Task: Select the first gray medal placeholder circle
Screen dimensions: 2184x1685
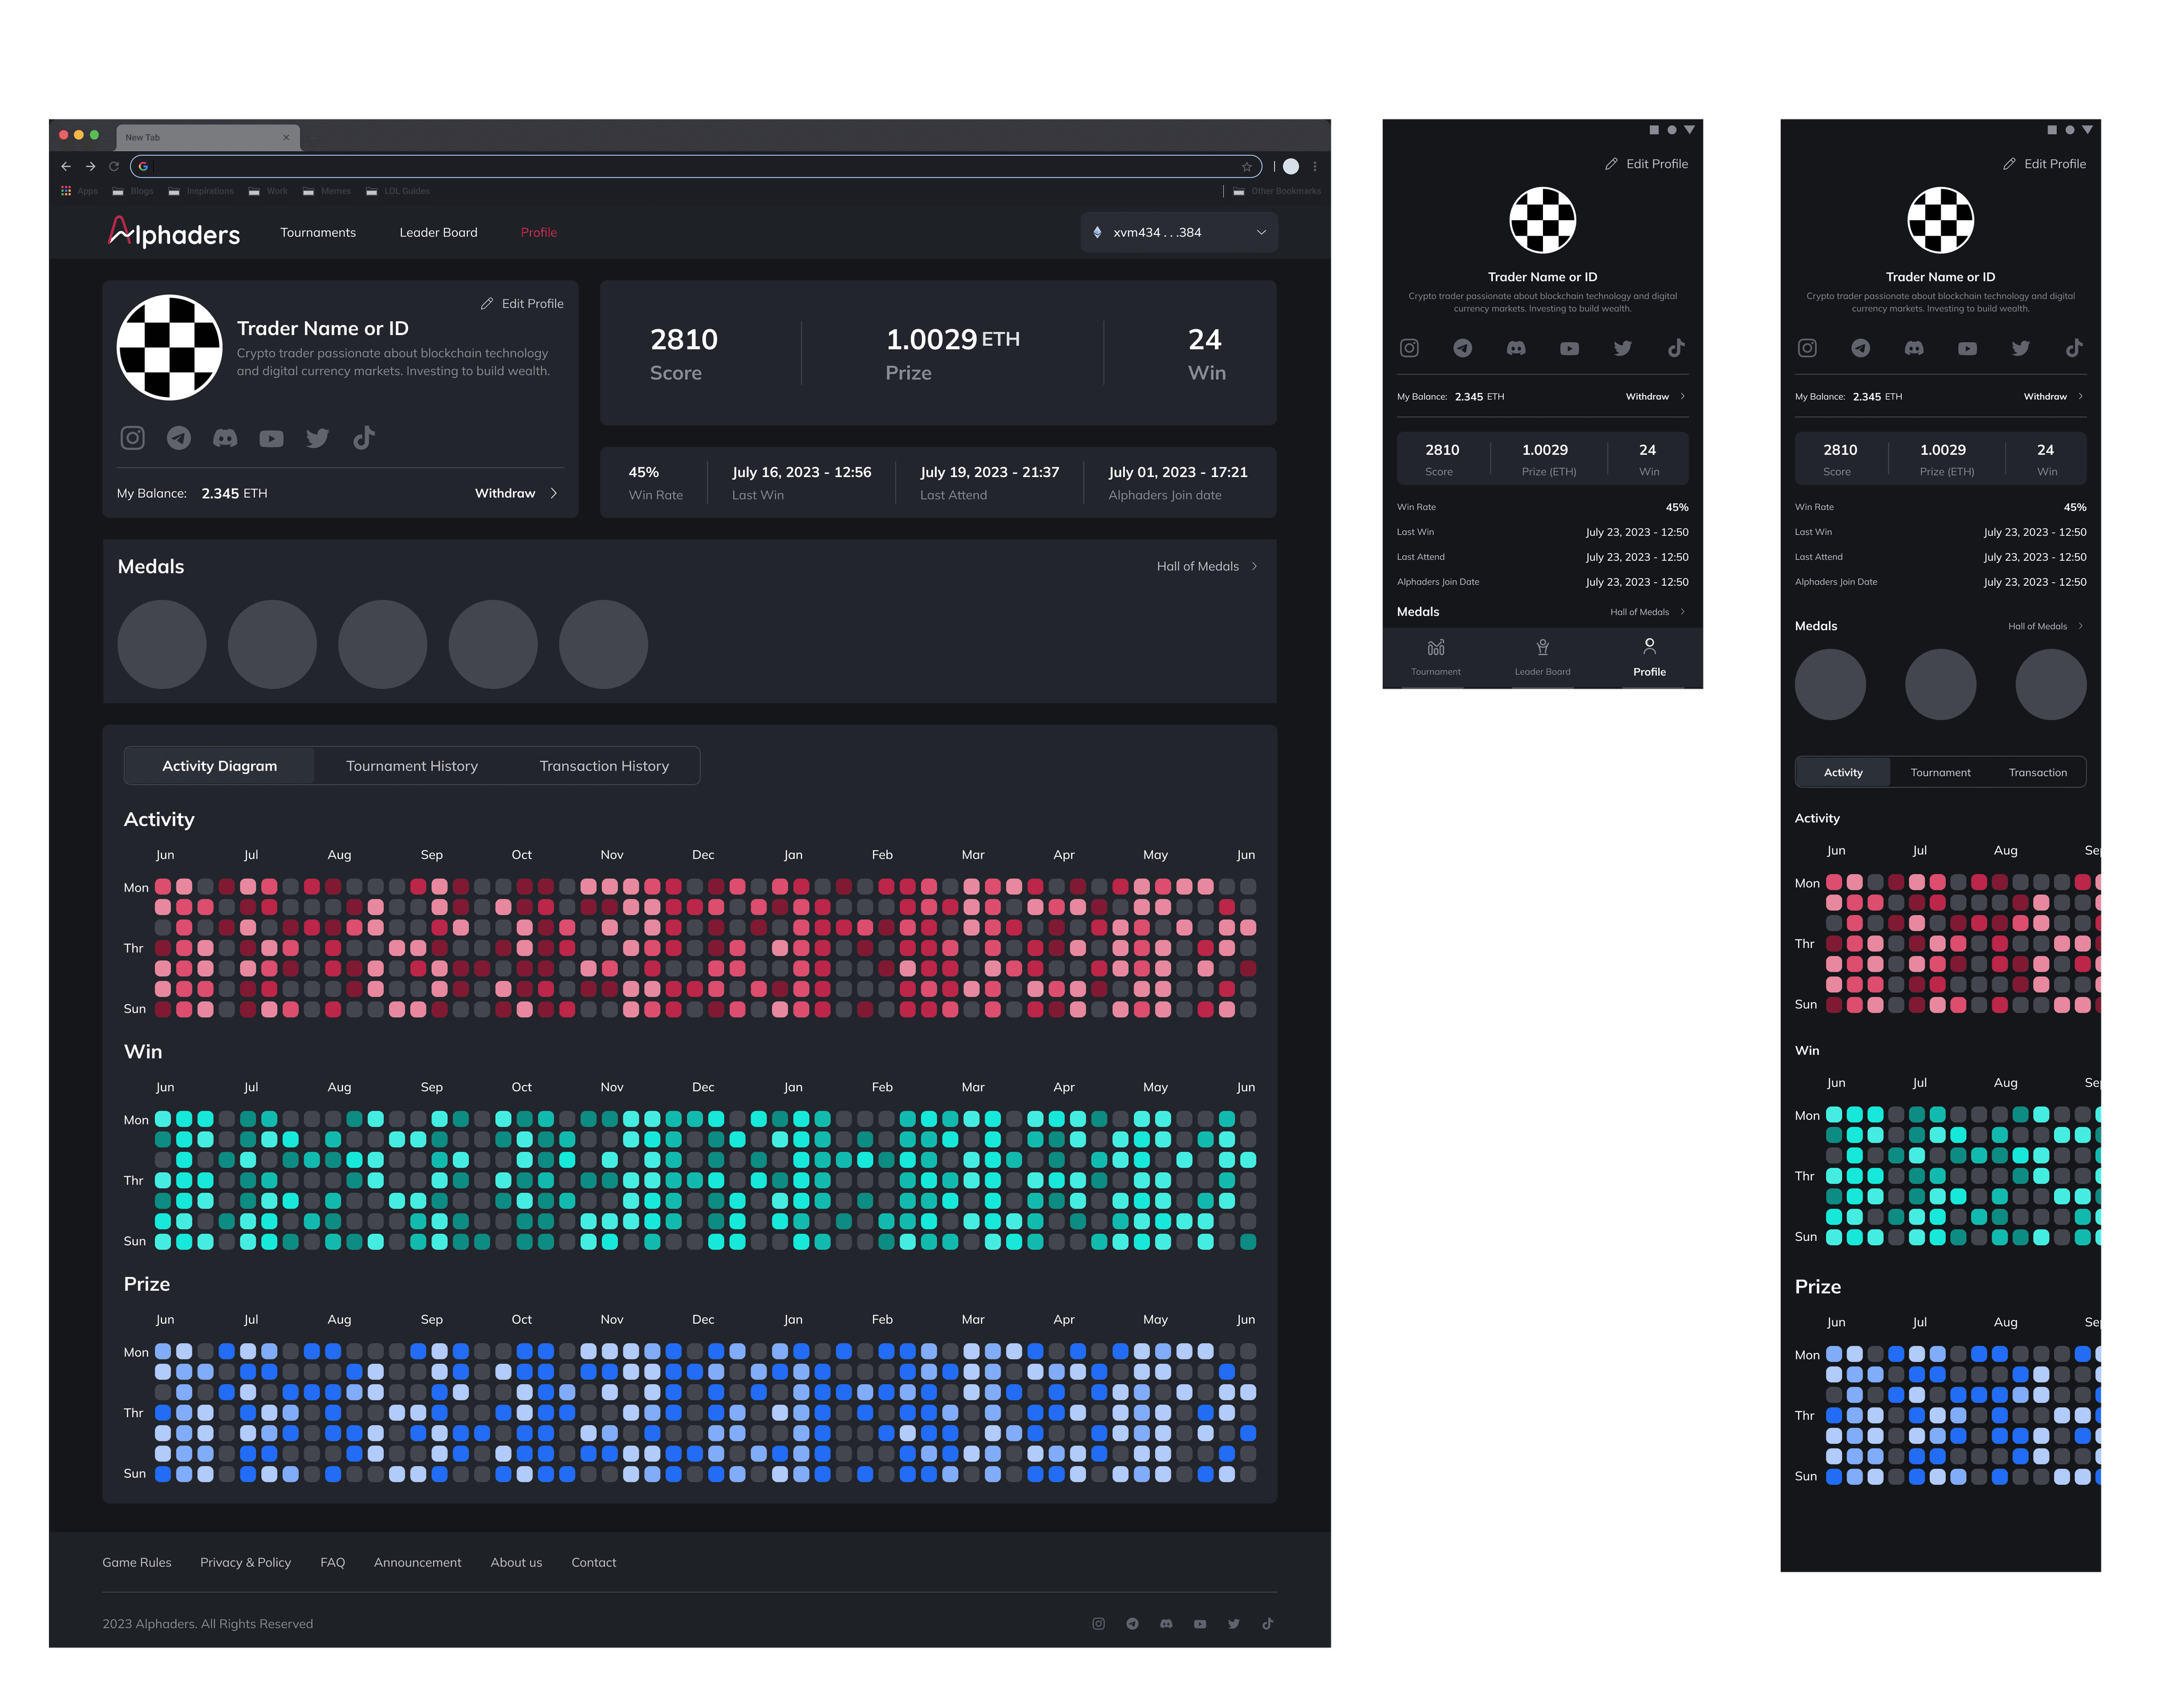Action: (x=162, y=644)
